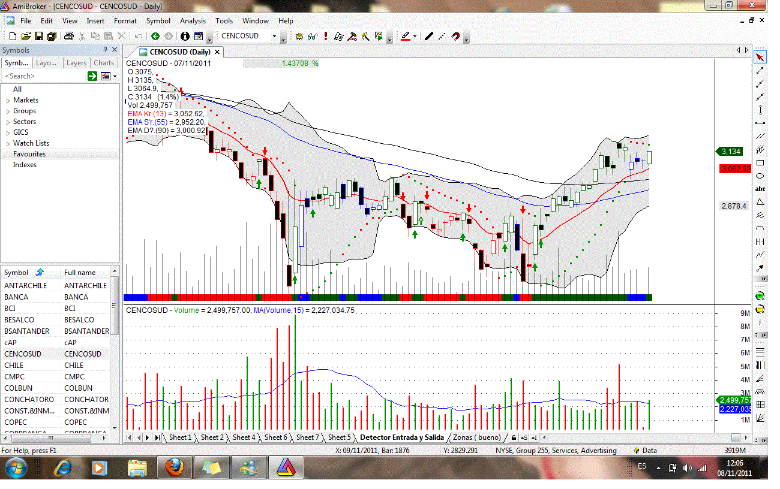Expand the Watch Lists tree node
The width and height of the screenshot is (780, 489).
pyautogui.click(x=8, y=143)
